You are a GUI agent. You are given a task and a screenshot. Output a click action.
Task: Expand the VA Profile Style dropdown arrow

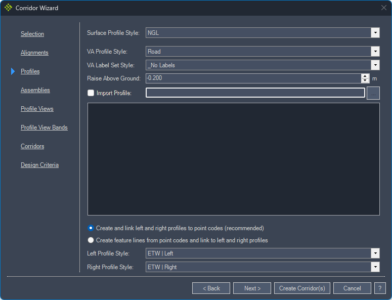click(x=375, y=52)
